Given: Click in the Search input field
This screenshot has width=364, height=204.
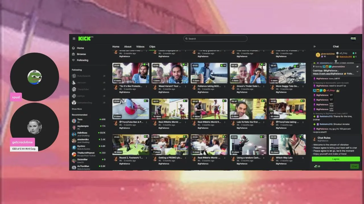Looking at the screenshot, I should (215, 39).
